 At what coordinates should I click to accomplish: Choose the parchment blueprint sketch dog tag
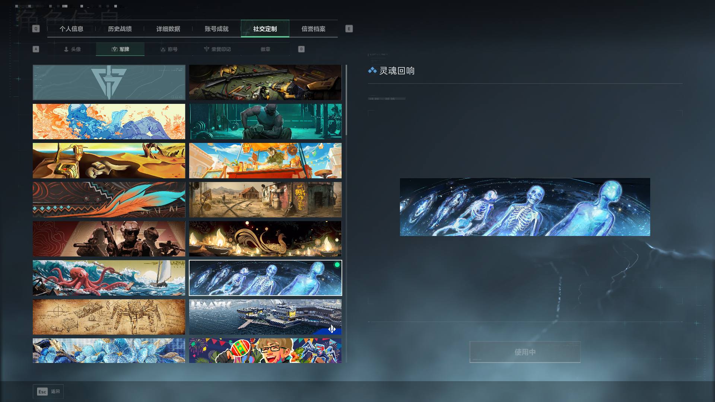(109, 317)
